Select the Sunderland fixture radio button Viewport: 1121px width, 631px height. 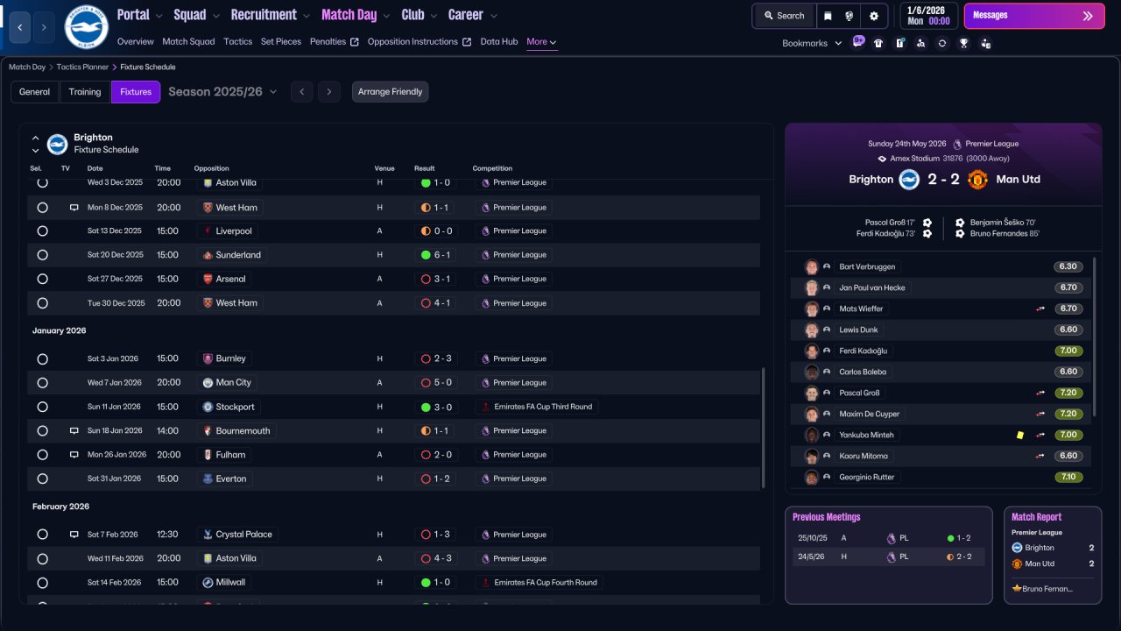point(42,255)
